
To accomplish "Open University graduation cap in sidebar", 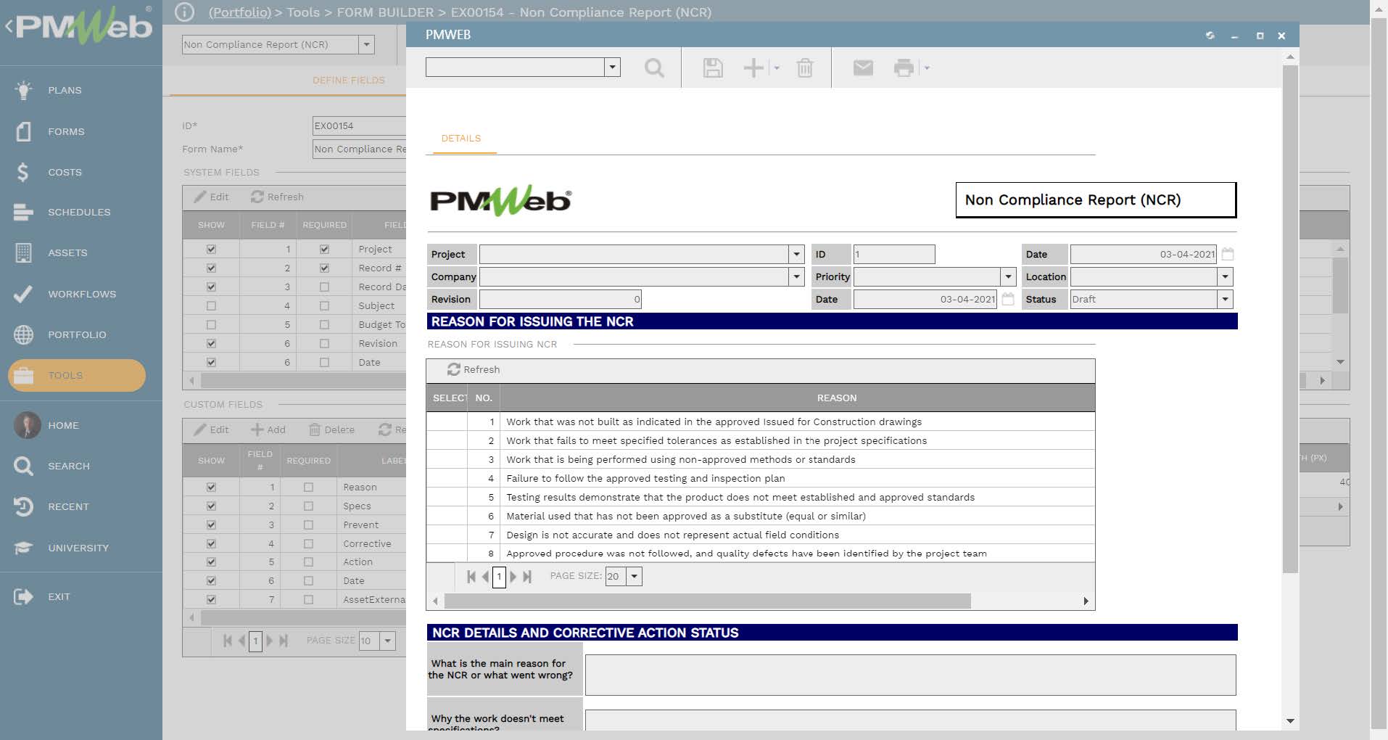I will point(23,548).
